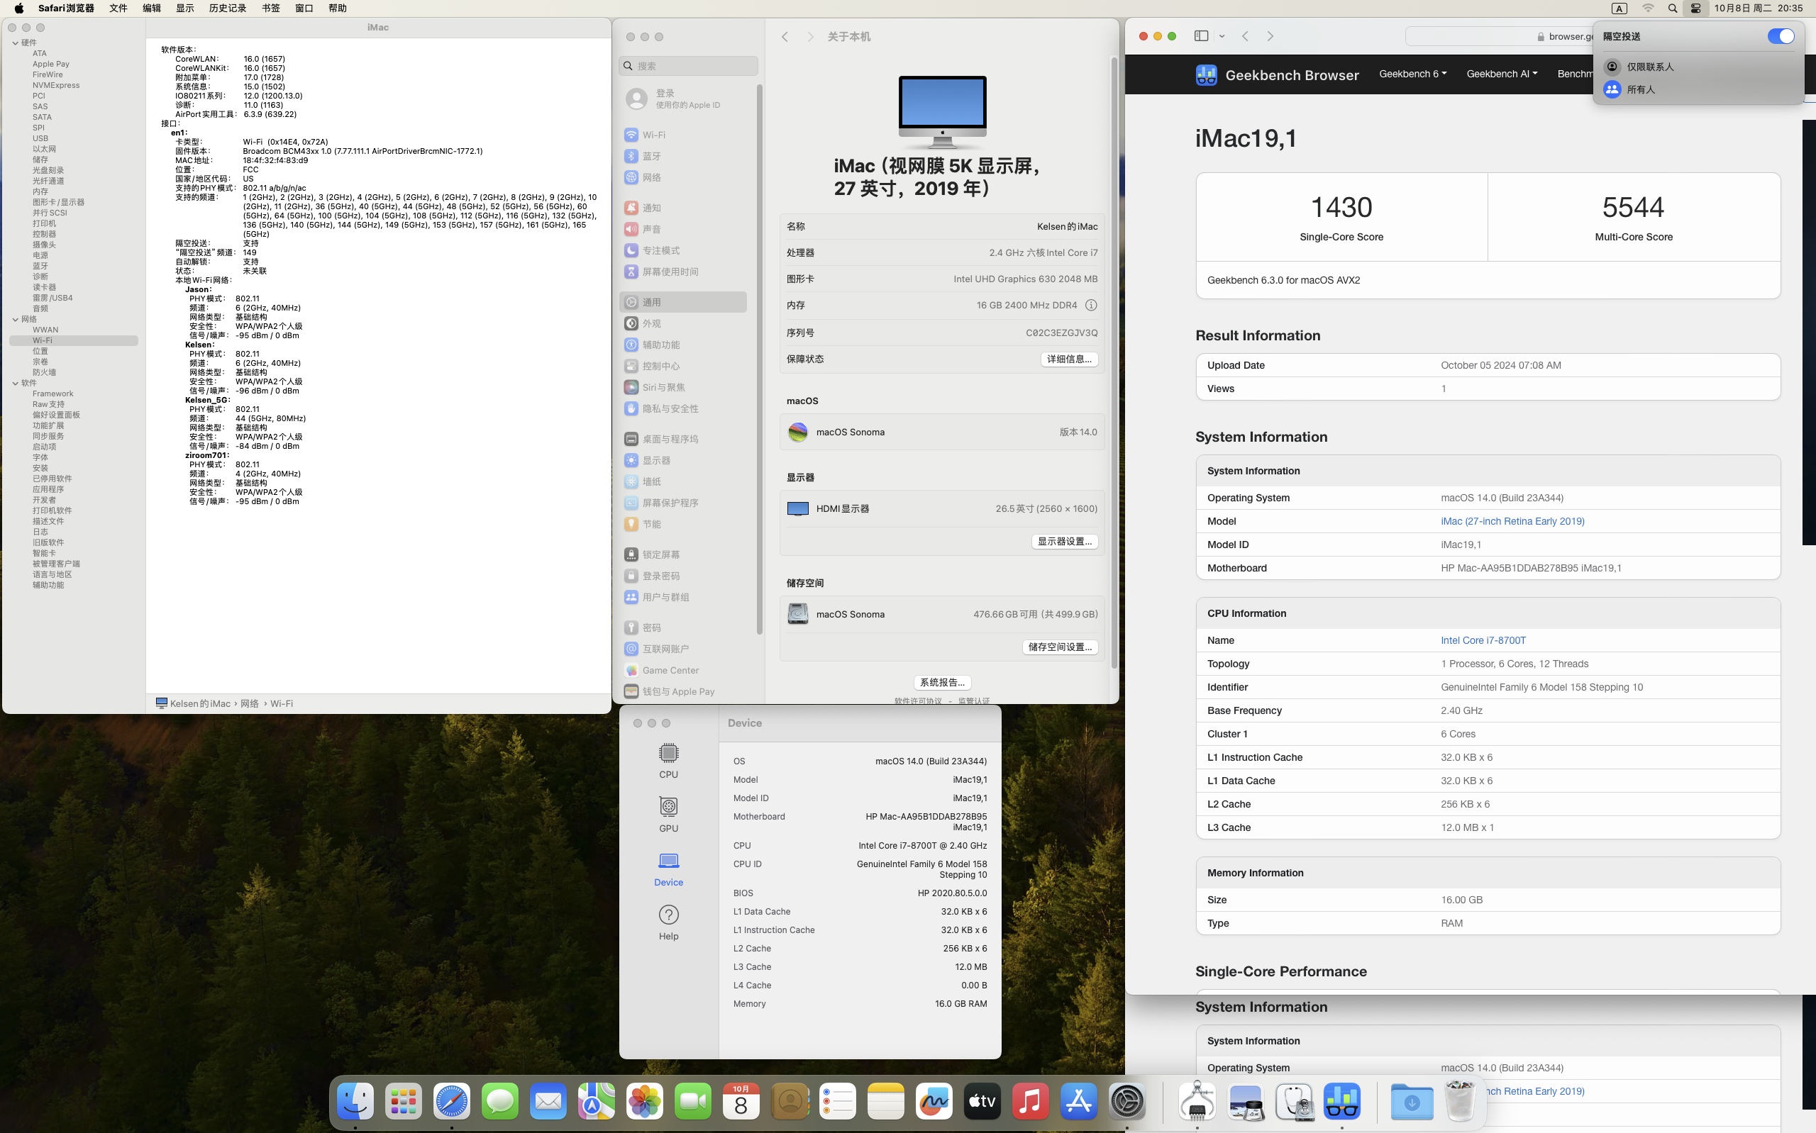Open Finder from the Dock
The image size is (1816, 1133).
click(x=355, y=1101)
